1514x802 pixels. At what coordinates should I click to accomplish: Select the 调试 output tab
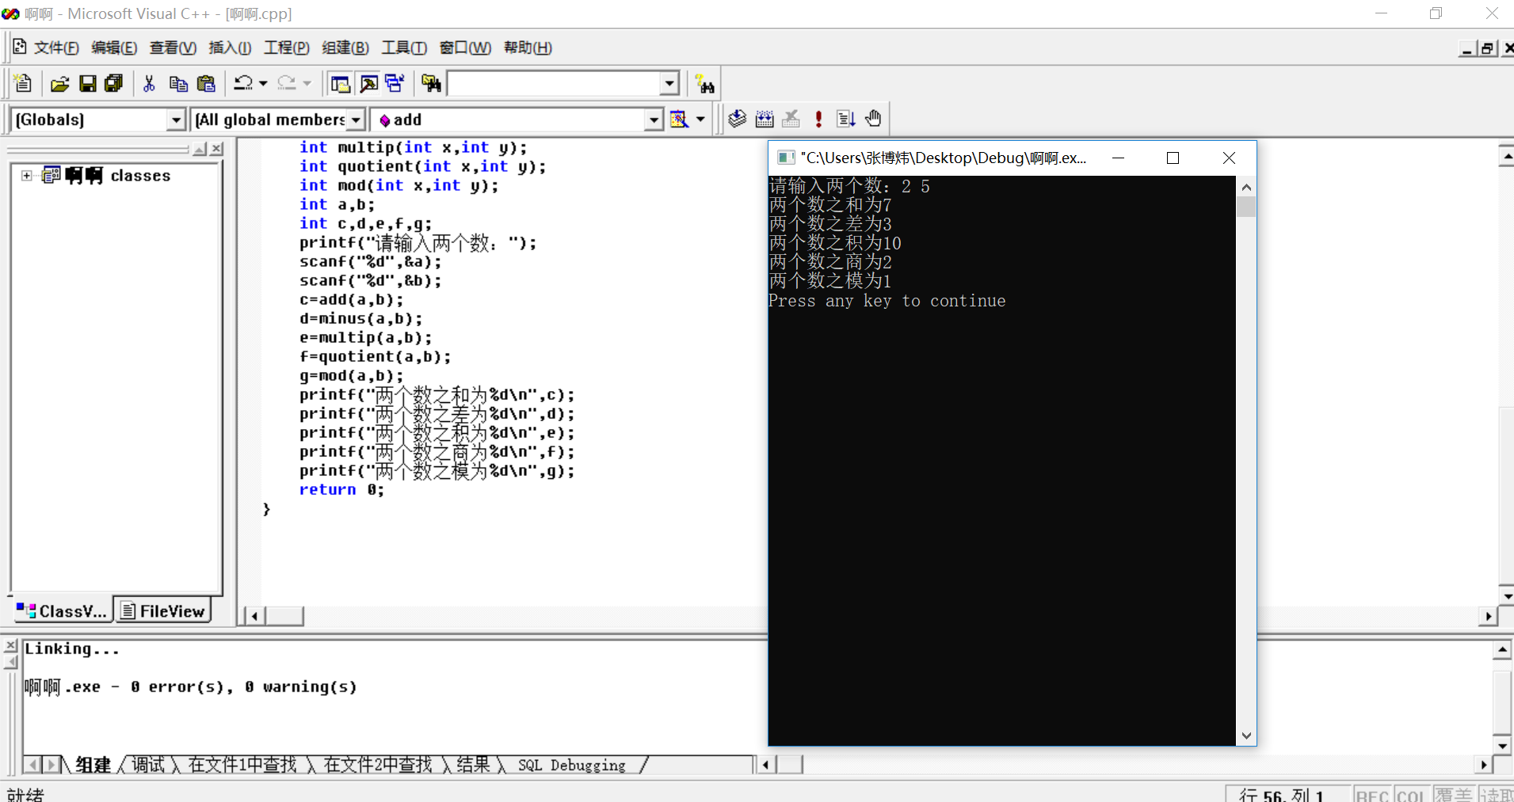click(148, 765)
